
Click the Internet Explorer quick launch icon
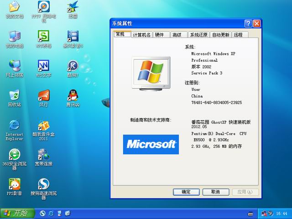pos(51,213)
